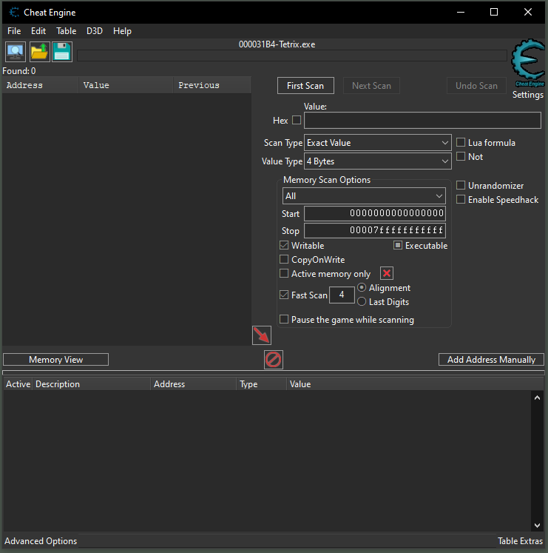Enable Active memory only checkbox
The width and height of the screenshot is (548, 553).
click(284, 274)
